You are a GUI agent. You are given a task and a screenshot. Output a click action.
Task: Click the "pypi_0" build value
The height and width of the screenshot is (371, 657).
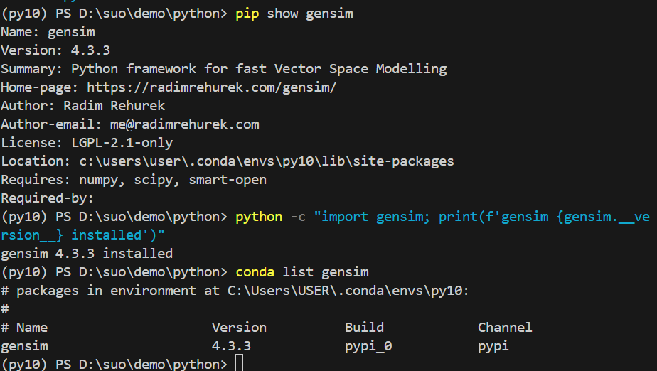pyautogui.click(x=368, y=346)
